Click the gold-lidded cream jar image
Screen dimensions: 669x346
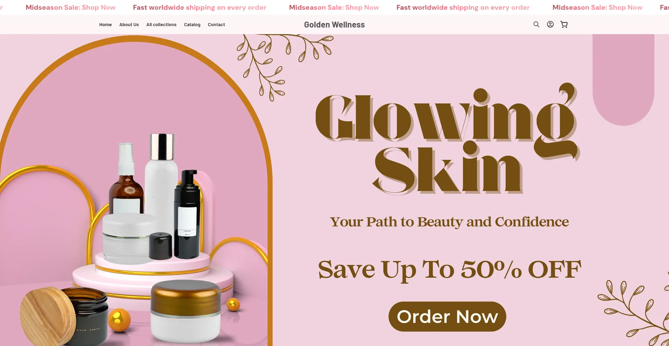pyautogui.click(x=186, y=311)
